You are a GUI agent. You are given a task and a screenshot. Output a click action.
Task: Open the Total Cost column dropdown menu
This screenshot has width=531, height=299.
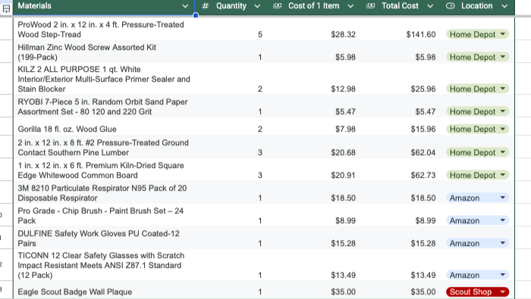click(x=430, y=6)
